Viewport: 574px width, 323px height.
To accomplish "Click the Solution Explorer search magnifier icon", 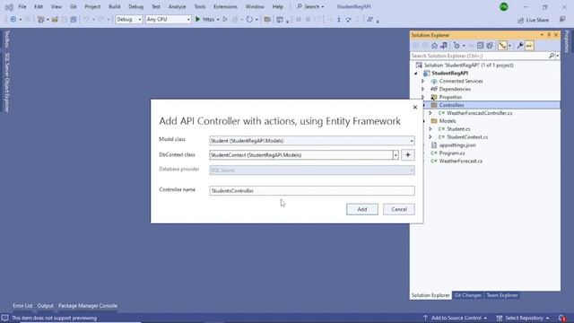I will click(552, 56).
